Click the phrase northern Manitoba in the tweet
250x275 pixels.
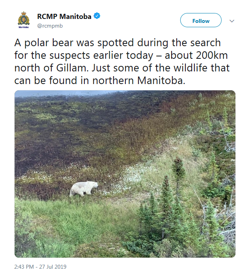point(139,80)
